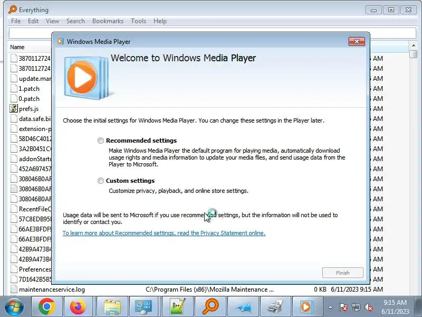Select the Recommended settings radio button
The height and width of the screenshot is (317, 422).
(101, 141)
